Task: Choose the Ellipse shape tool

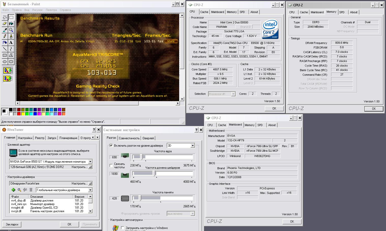Action: point(5,61)
